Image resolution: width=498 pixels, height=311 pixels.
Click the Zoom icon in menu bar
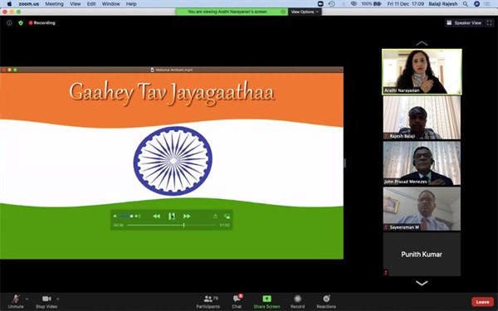(x=320, y=4)
